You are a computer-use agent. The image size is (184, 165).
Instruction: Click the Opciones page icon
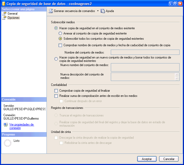pyautogui.click(x=4, y=18)
